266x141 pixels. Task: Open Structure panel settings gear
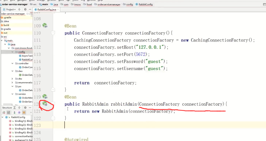tap(25, 108)
